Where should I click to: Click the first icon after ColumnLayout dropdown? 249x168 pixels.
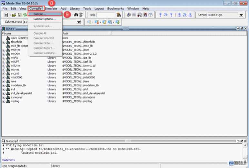89,22
